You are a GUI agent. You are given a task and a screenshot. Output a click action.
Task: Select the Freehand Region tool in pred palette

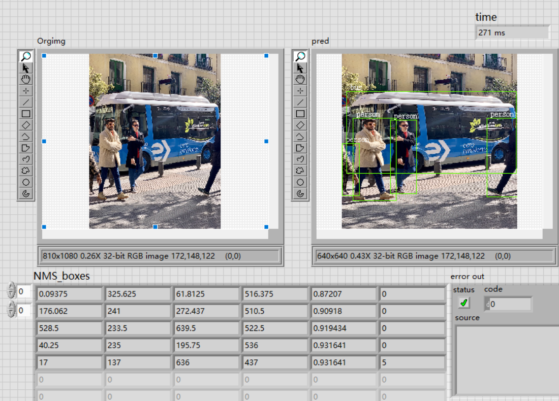coord(300,171)
